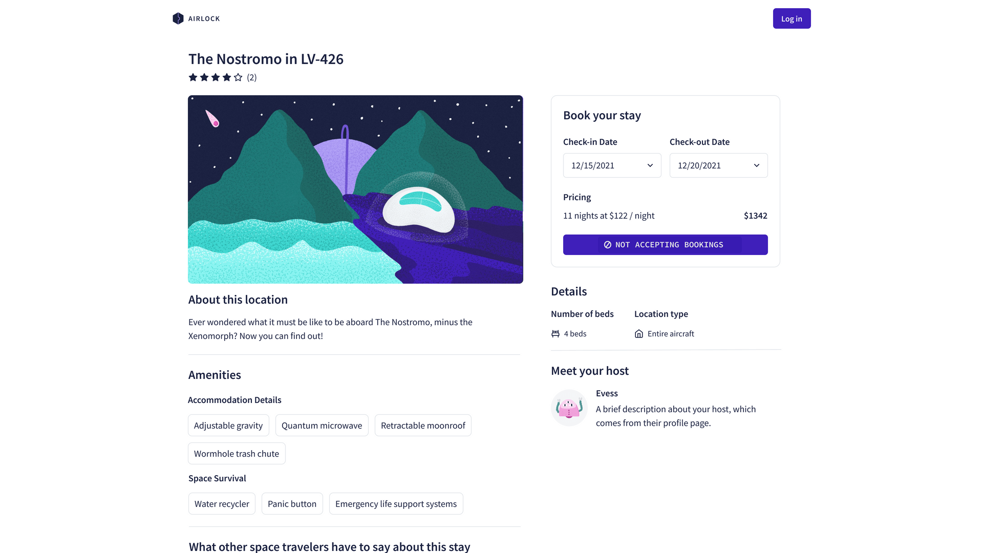Viewport: 983px width, 553px height.
Task: Click the AIRLOCK brand name text
Action: click(204, 19)
